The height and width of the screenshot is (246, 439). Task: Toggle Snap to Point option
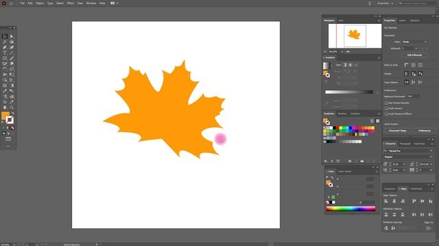click(407, 82)
